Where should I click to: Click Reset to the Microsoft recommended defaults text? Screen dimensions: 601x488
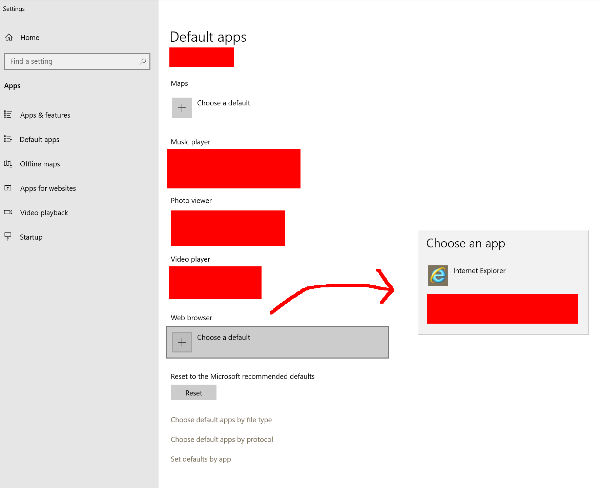click(x=243, y=377)
